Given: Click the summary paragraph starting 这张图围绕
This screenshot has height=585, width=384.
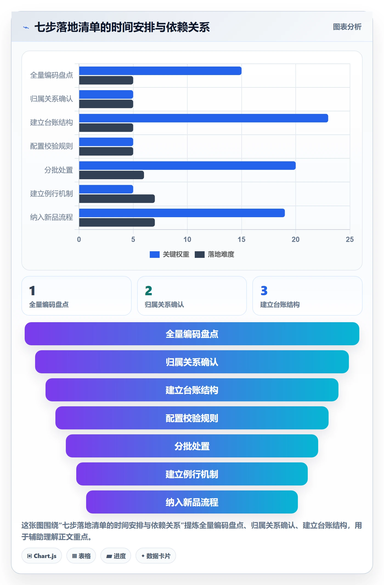Looking at the screenshot, I should (192, 531).
